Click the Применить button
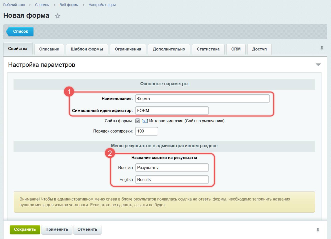This screenshot has height=239, width=331. coord(57,229)
